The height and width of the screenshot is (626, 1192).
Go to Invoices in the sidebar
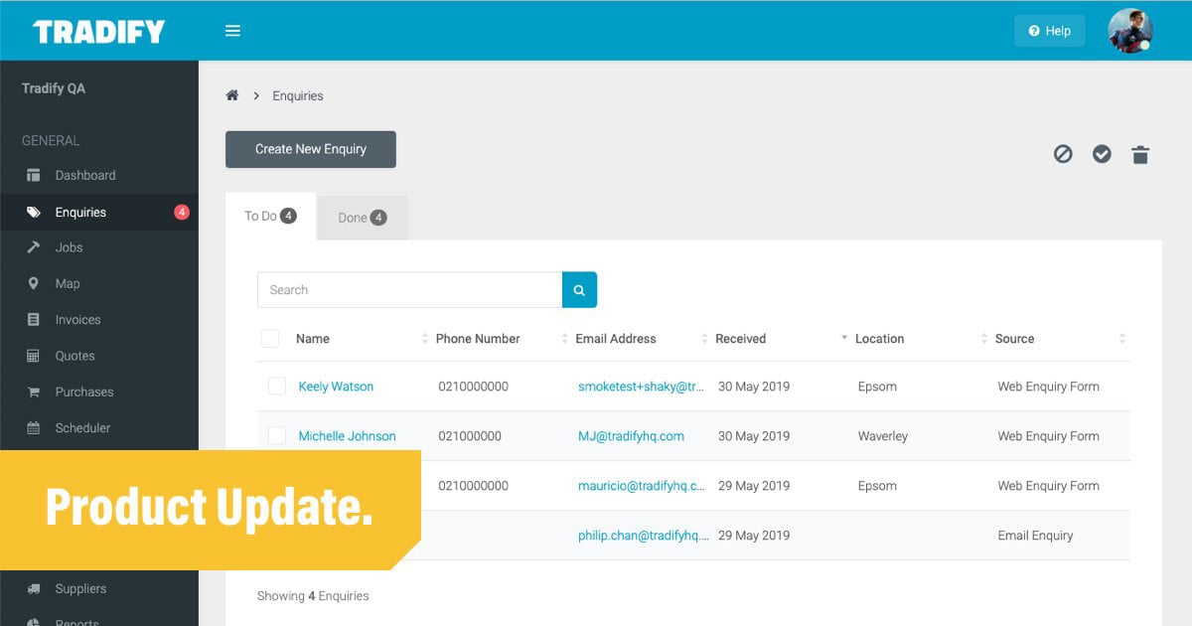tap(78, 319)
